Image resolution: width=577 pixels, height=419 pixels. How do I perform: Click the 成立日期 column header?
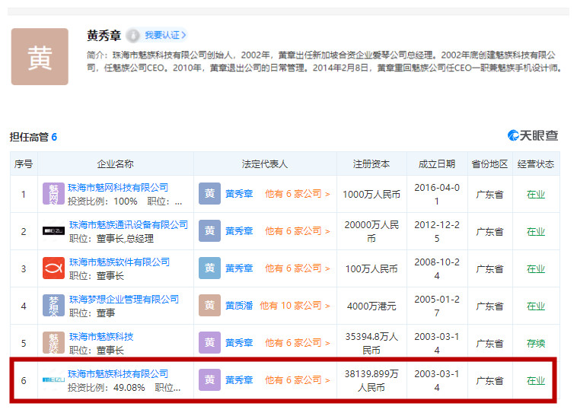[x=437, y=164]
